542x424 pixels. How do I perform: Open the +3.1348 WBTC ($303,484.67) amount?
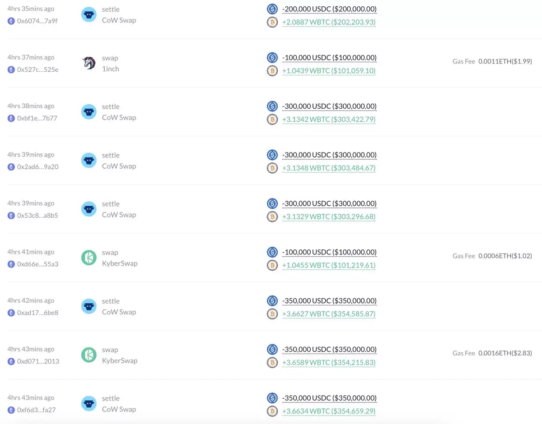(x=329, y=168)
